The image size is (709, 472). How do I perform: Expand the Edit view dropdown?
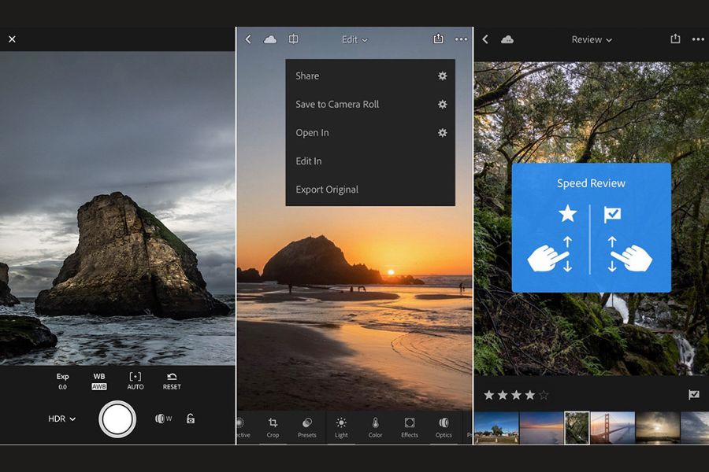coord(354,39)
